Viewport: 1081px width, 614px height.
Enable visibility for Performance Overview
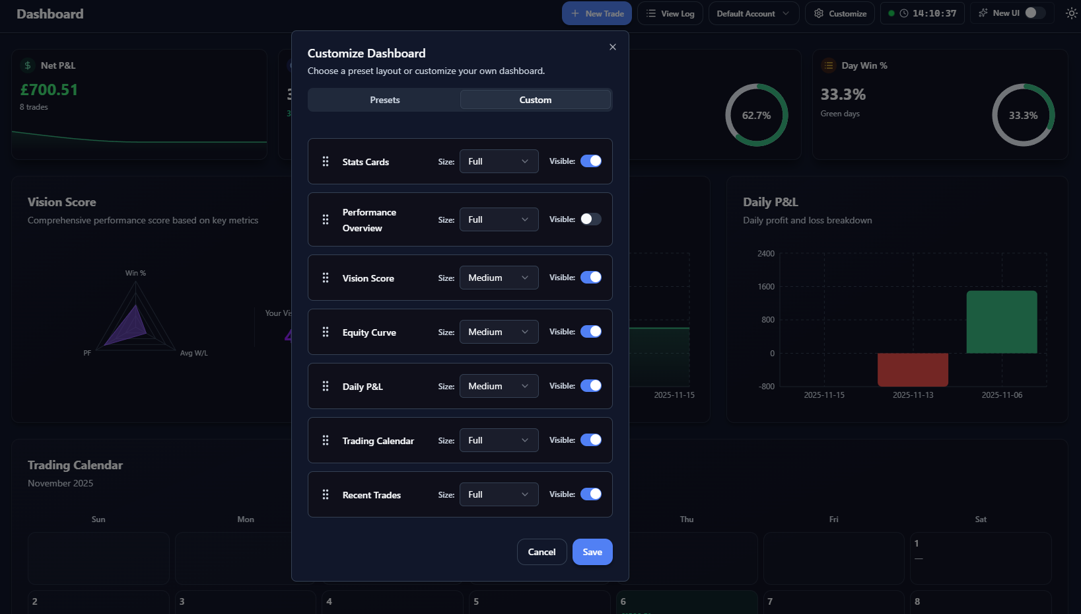[590, 219]
